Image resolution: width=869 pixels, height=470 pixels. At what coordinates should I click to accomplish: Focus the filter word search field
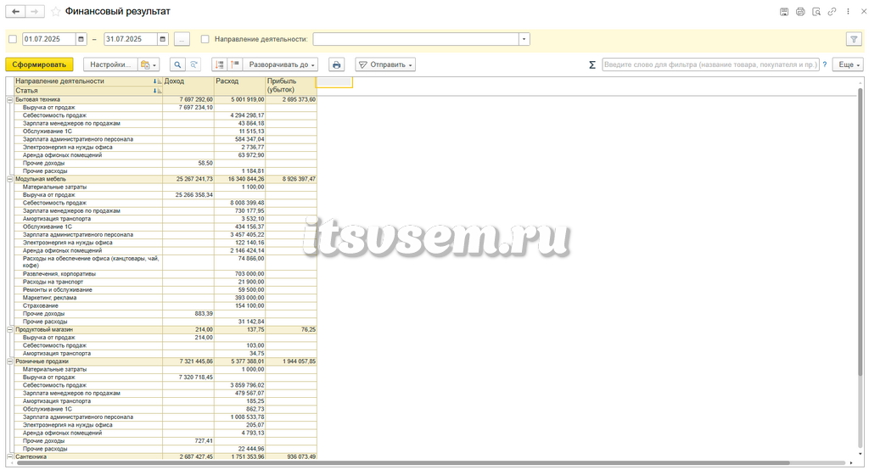pos(710,64)
